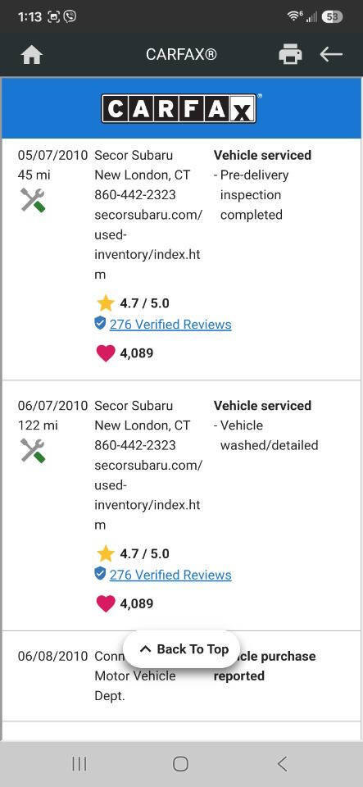The width and height of the screenshot is (363, 787).
Task: Click the Back To Top button
Action: pyautogui.click(x=182, y=649)
